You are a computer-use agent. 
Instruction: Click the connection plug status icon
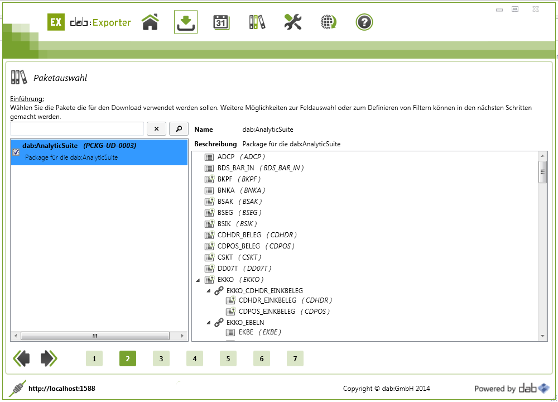(x=17, y=388)
